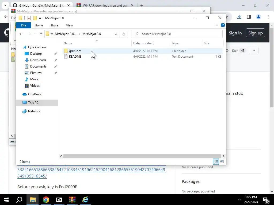Open a new Chrome tab
Image resolution: width=274 pixels, height=205 pixels.
coord(142,5)
